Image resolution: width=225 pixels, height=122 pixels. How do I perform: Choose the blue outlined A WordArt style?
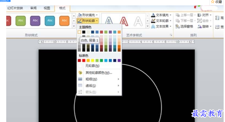point(109,21)
